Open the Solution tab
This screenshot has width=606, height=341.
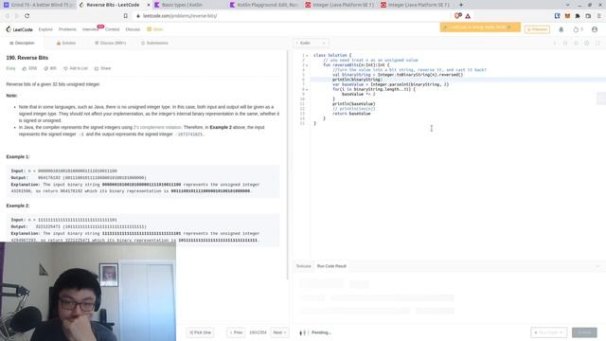[66, 43]
